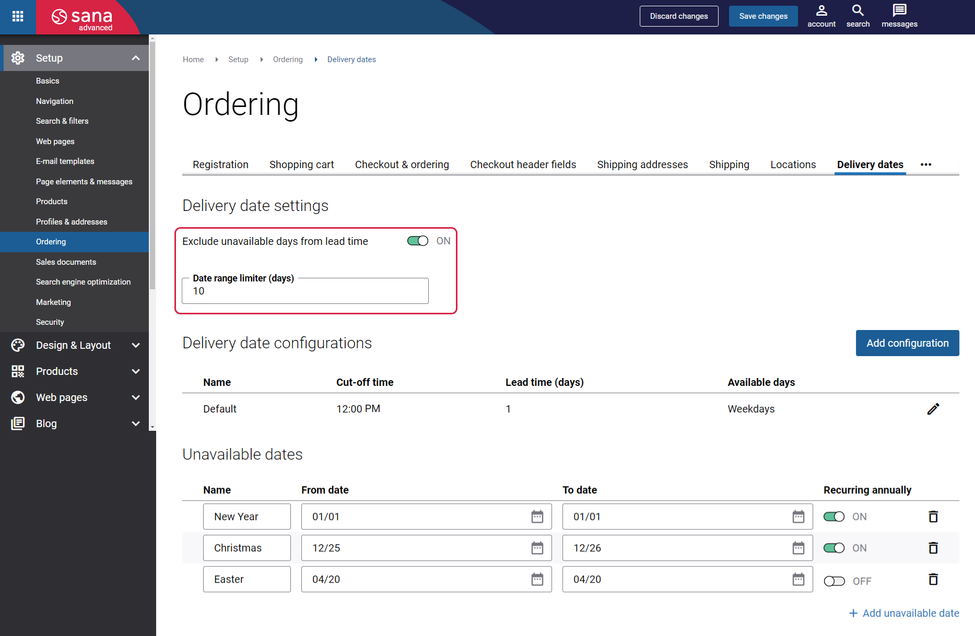
Task: Toggle recurring annually for Christmas
Action: (x=834, y=548)
